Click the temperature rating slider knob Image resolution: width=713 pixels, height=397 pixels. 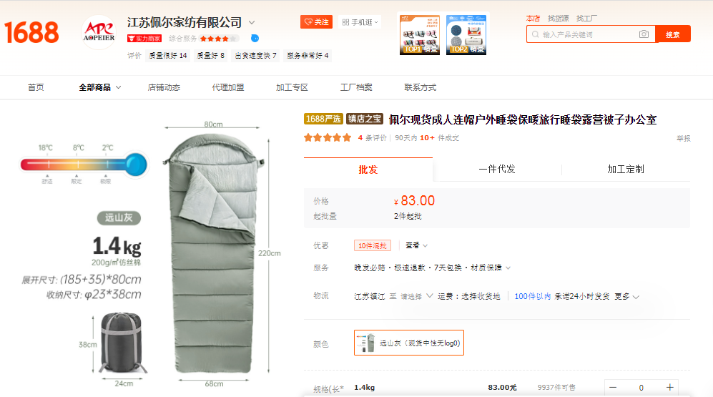pyautogui.click(x=136, y=165)
